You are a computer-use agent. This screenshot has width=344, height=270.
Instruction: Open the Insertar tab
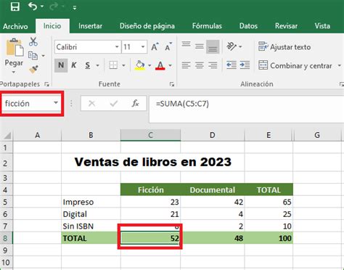(90, 26)
